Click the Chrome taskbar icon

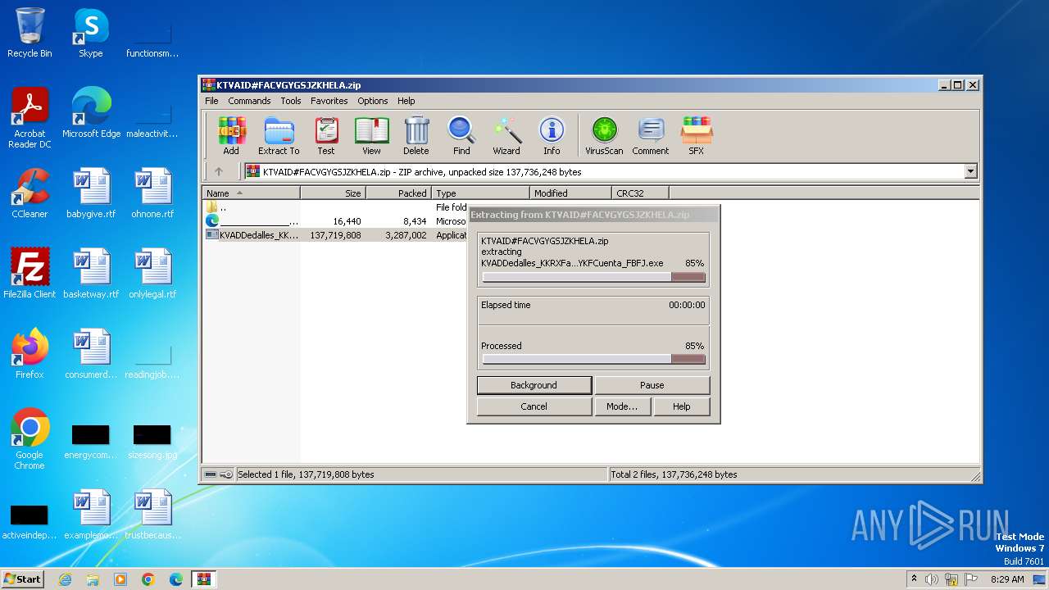148,579
